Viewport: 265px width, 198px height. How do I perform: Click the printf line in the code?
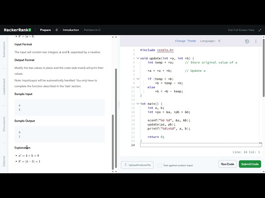click(x=169, y=129)
